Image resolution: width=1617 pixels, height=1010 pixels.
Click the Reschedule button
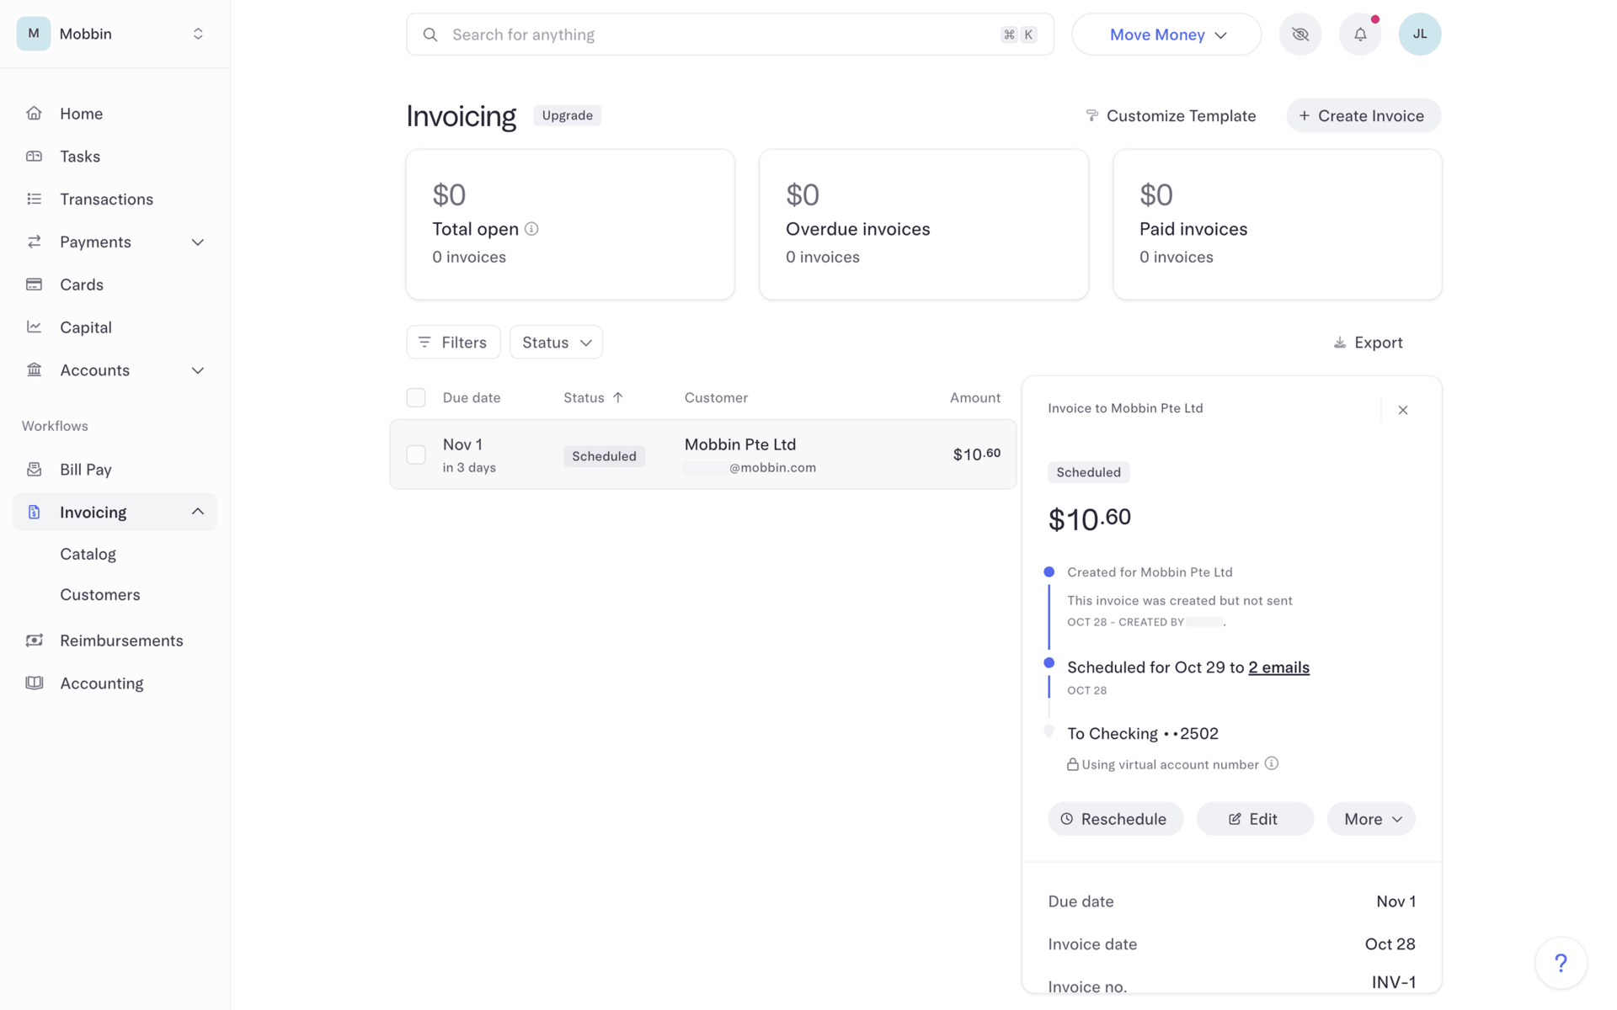tap(1115, 819)
